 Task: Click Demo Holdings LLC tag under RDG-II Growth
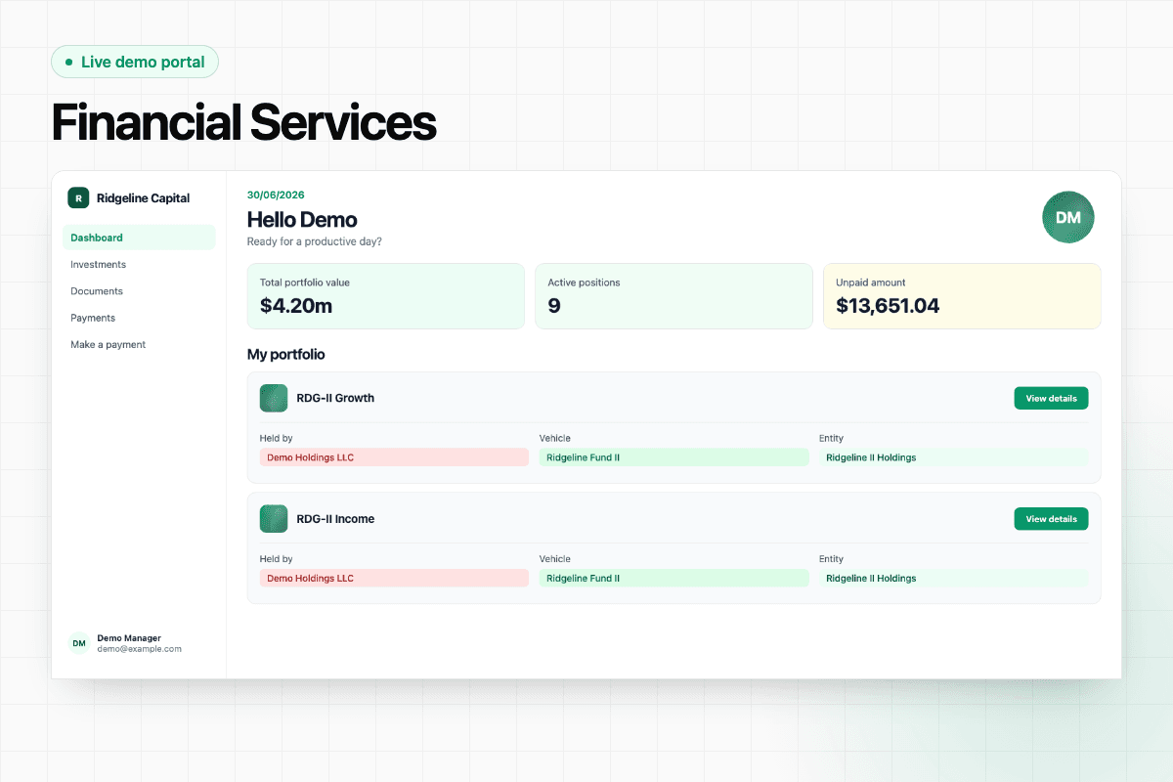pyautogui.click(x=394, y=457)
